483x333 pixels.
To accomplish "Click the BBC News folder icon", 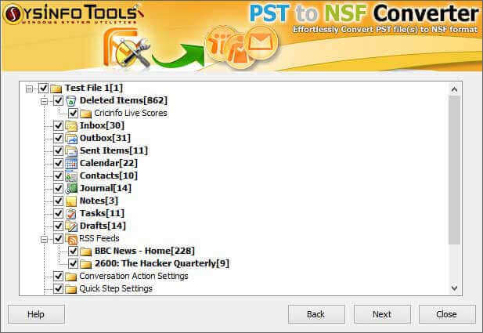I will pos(85,252).
